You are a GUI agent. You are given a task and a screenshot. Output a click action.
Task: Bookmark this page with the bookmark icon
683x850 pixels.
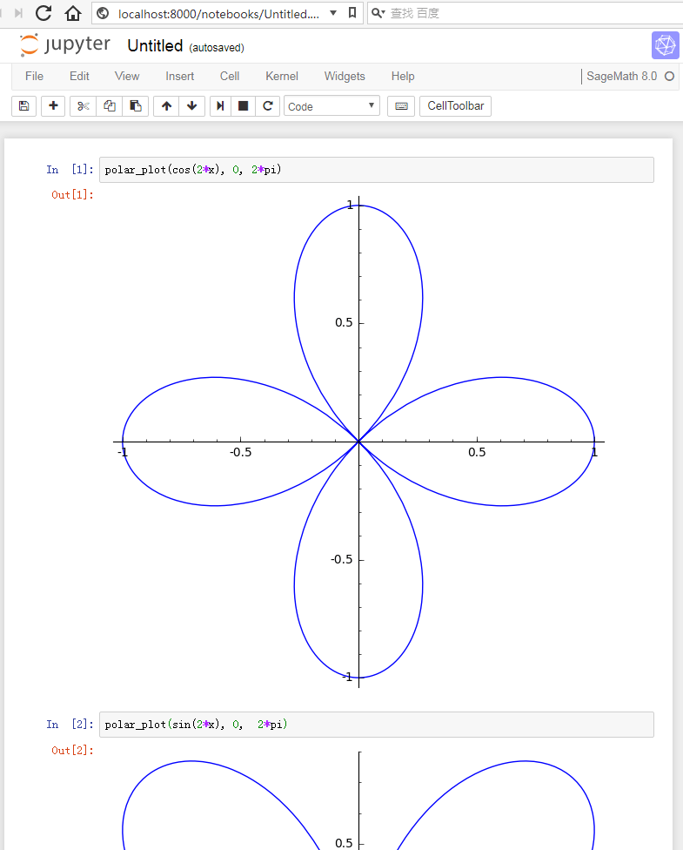(x=352, y=12)
